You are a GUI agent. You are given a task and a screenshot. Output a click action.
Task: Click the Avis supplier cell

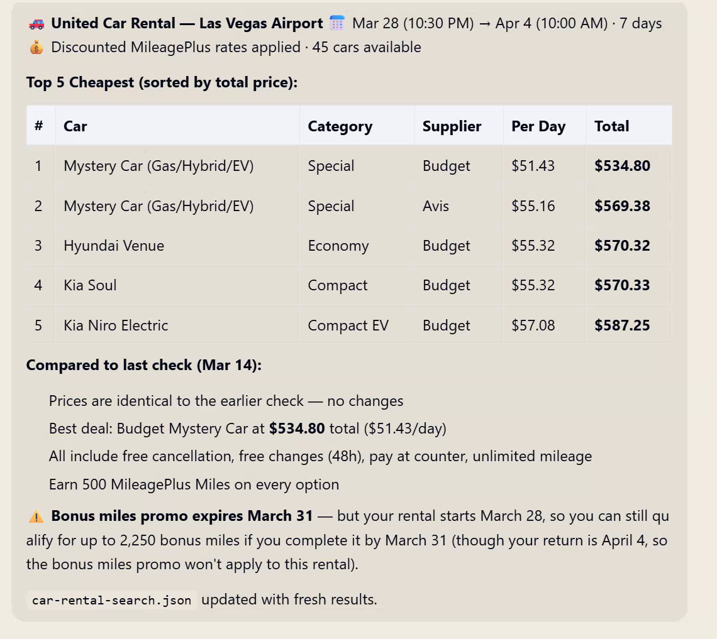(x=435, y=206)
